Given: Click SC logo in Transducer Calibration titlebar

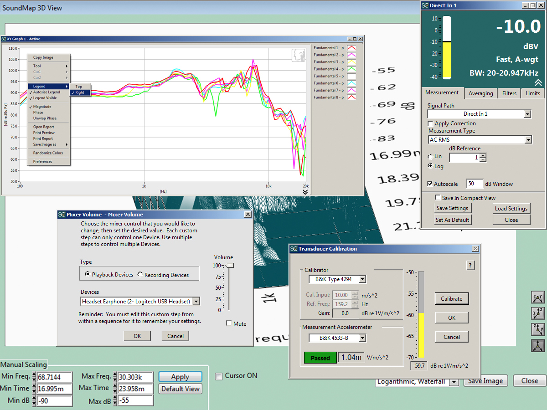Looking at the screenshot, I should (x=294, y=249).
